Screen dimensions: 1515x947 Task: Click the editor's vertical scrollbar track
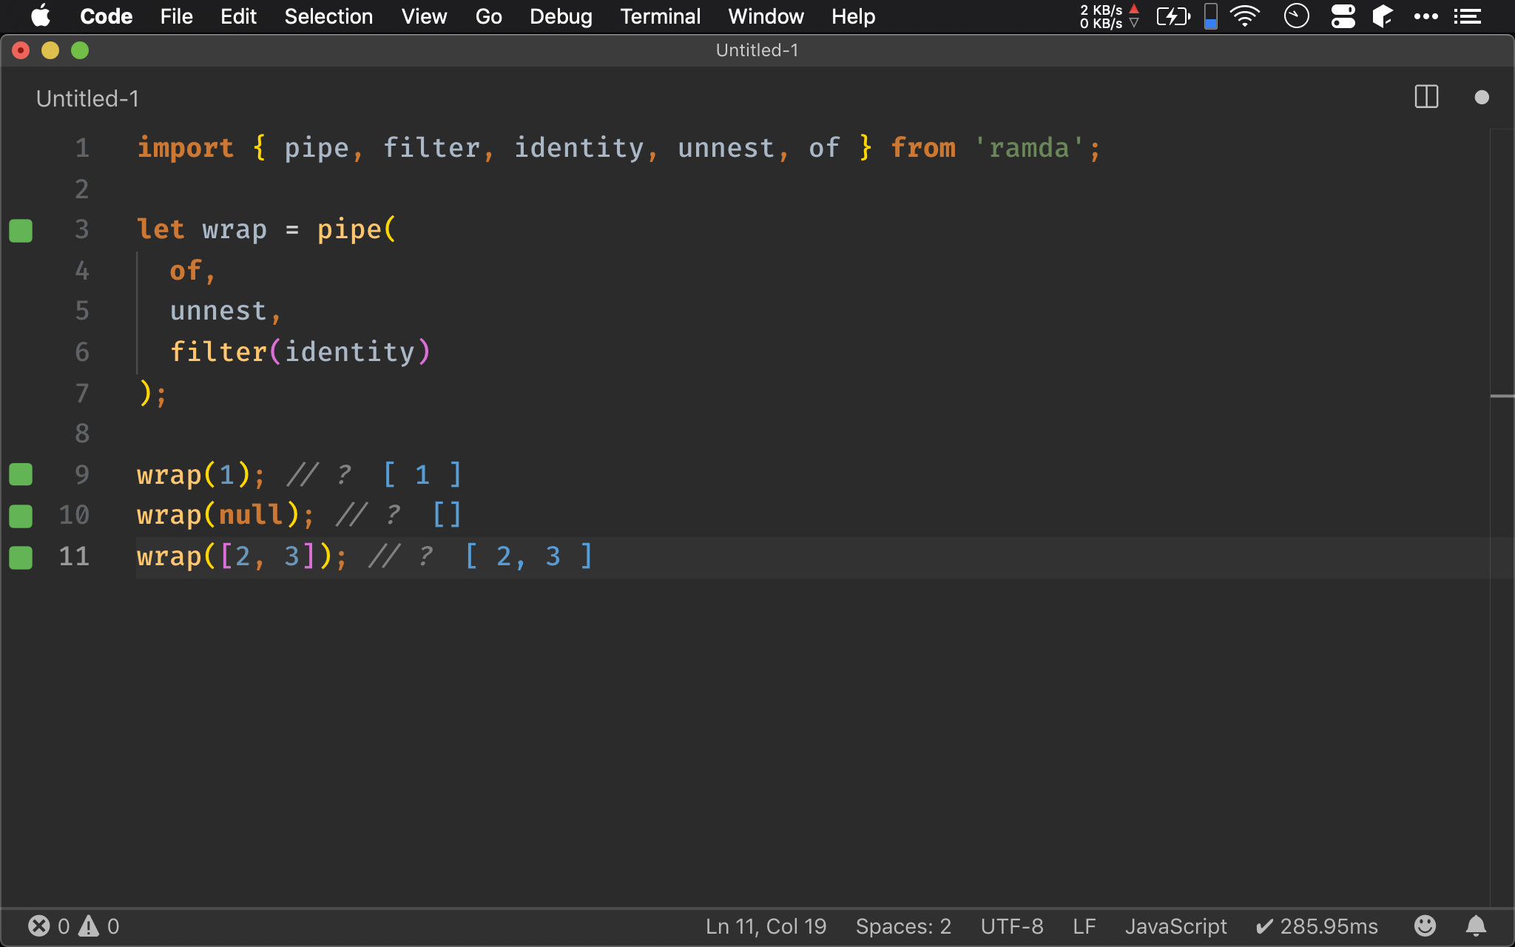pyautogui.click(x=1502, y=518)
